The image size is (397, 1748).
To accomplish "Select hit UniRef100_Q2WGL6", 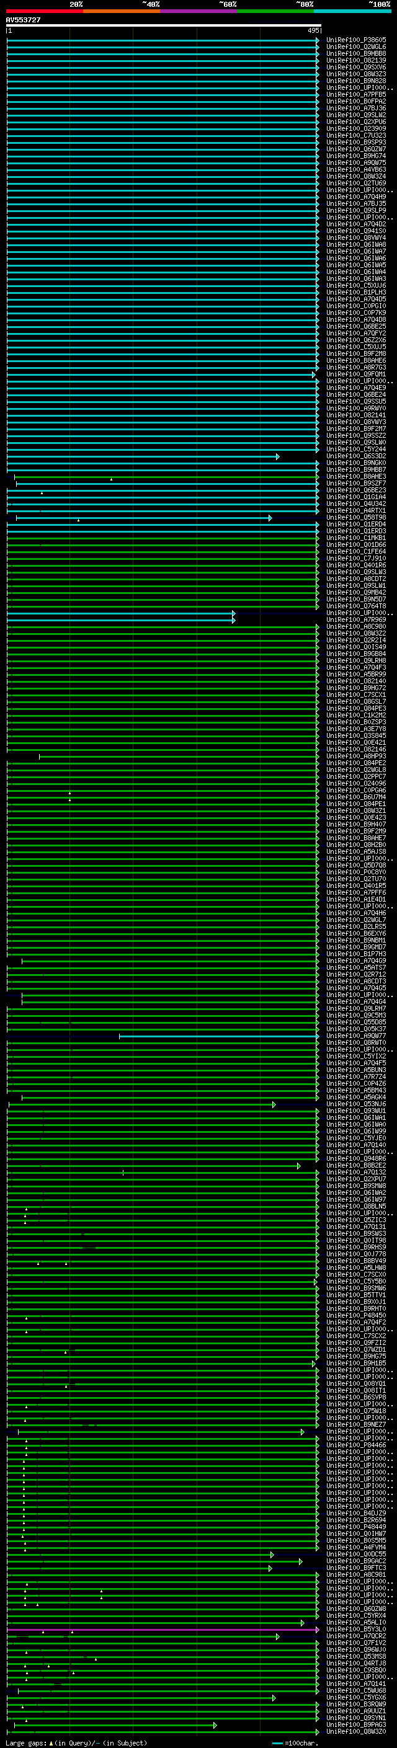I will point(355,47).
